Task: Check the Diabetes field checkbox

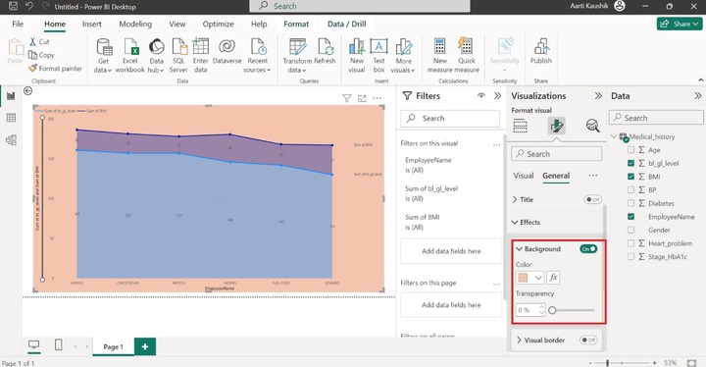Action: coord(630,203)
